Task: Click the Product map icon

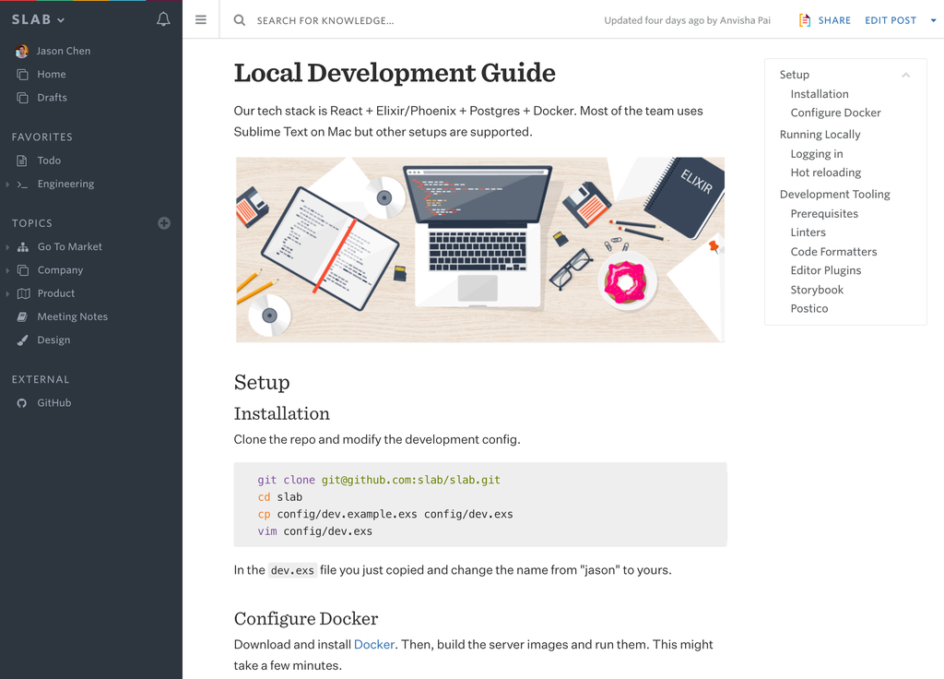Action: coord(23,294)
